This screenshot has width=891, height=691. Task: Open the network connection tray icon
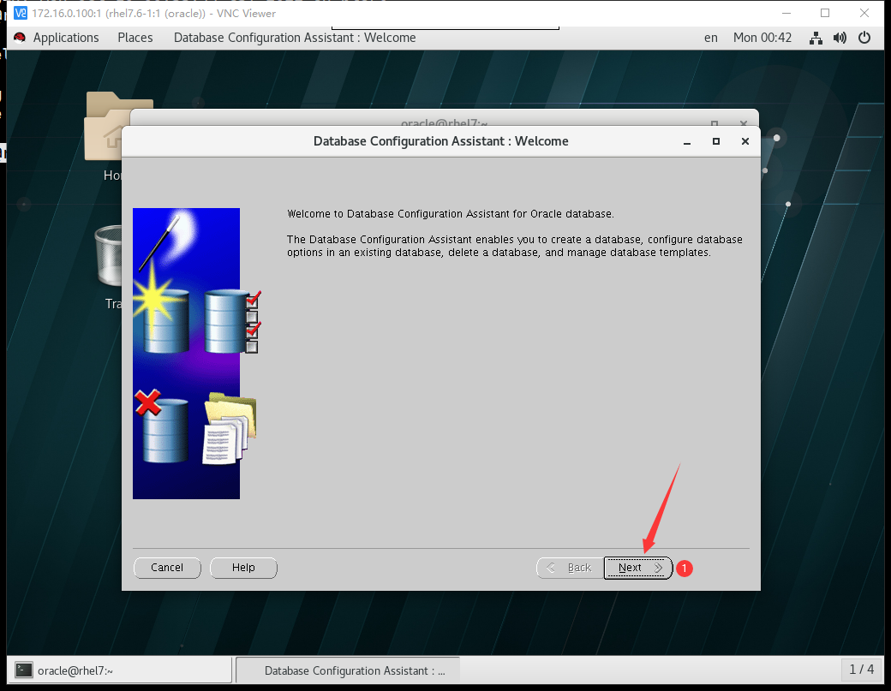point(816,38)
